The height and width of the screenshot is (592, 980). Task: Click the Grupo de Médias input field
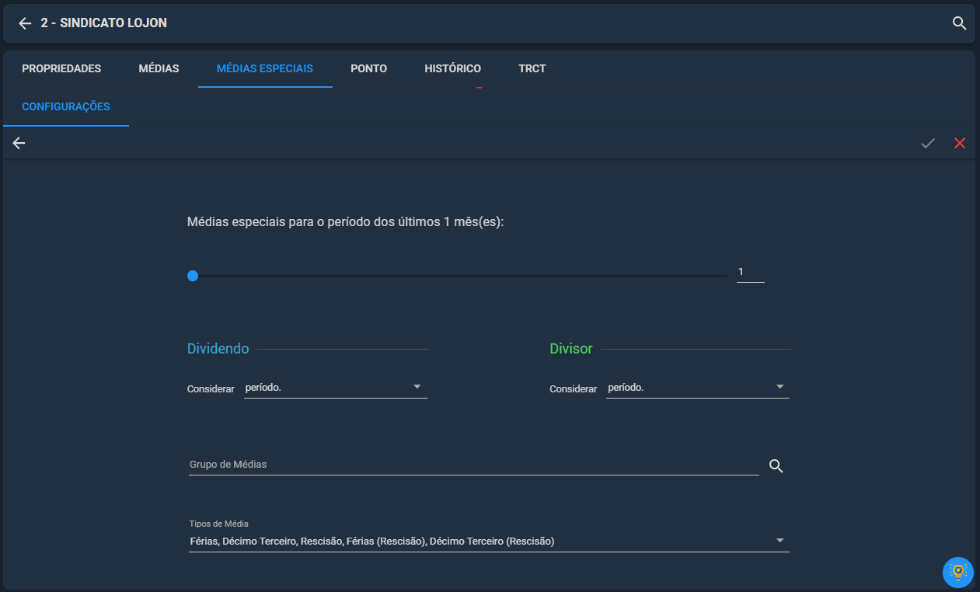click(473, 465)
